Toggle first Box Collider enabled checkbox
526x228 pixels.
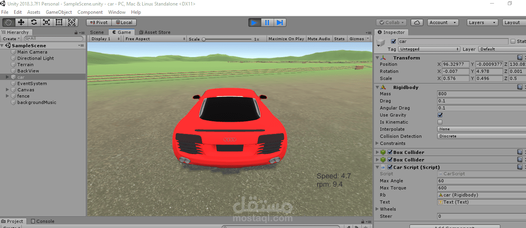point(390,152)
